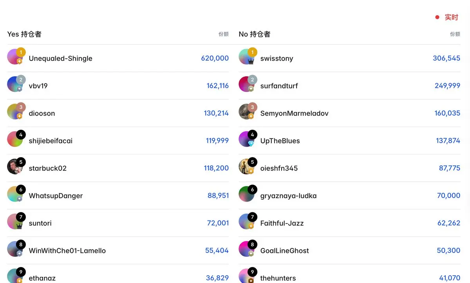Select UpTheBlues username
The image size is (470, 283).
click(x=280, y=141)
